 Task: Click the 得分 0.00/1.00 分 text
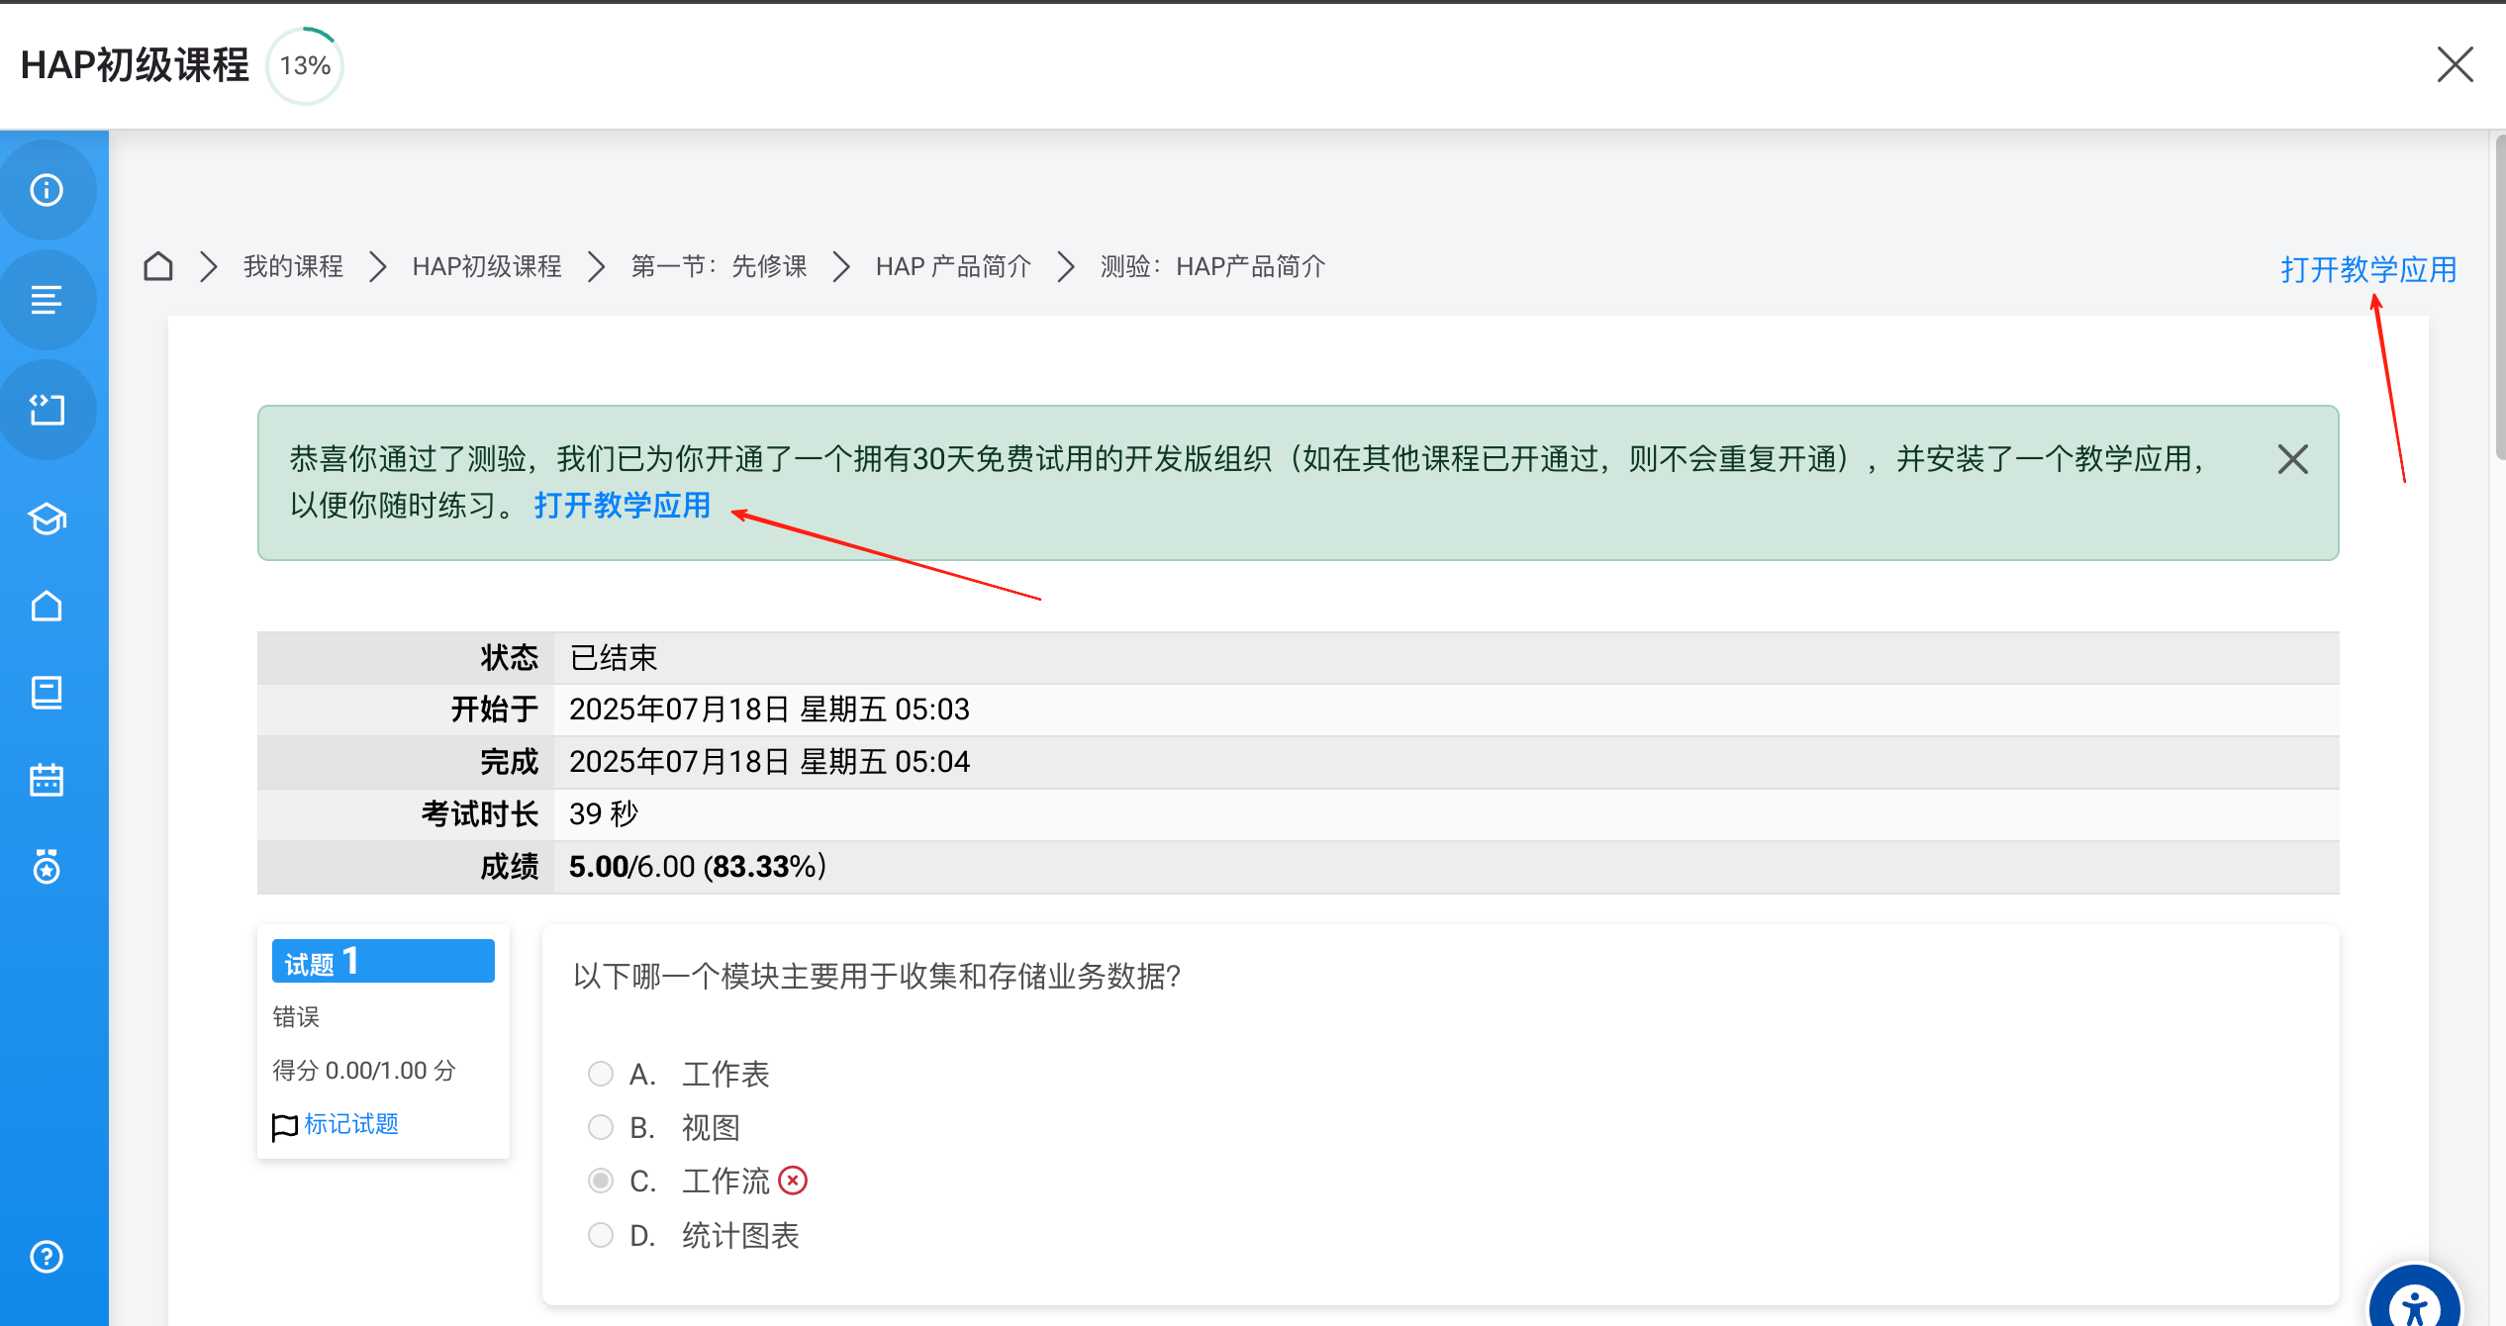[x=364, y=1071]
